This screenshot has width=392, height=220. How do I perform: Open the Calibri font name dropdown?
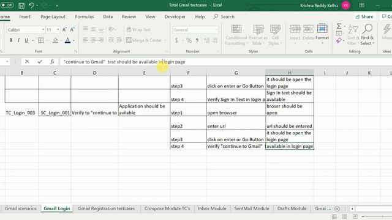43,30
